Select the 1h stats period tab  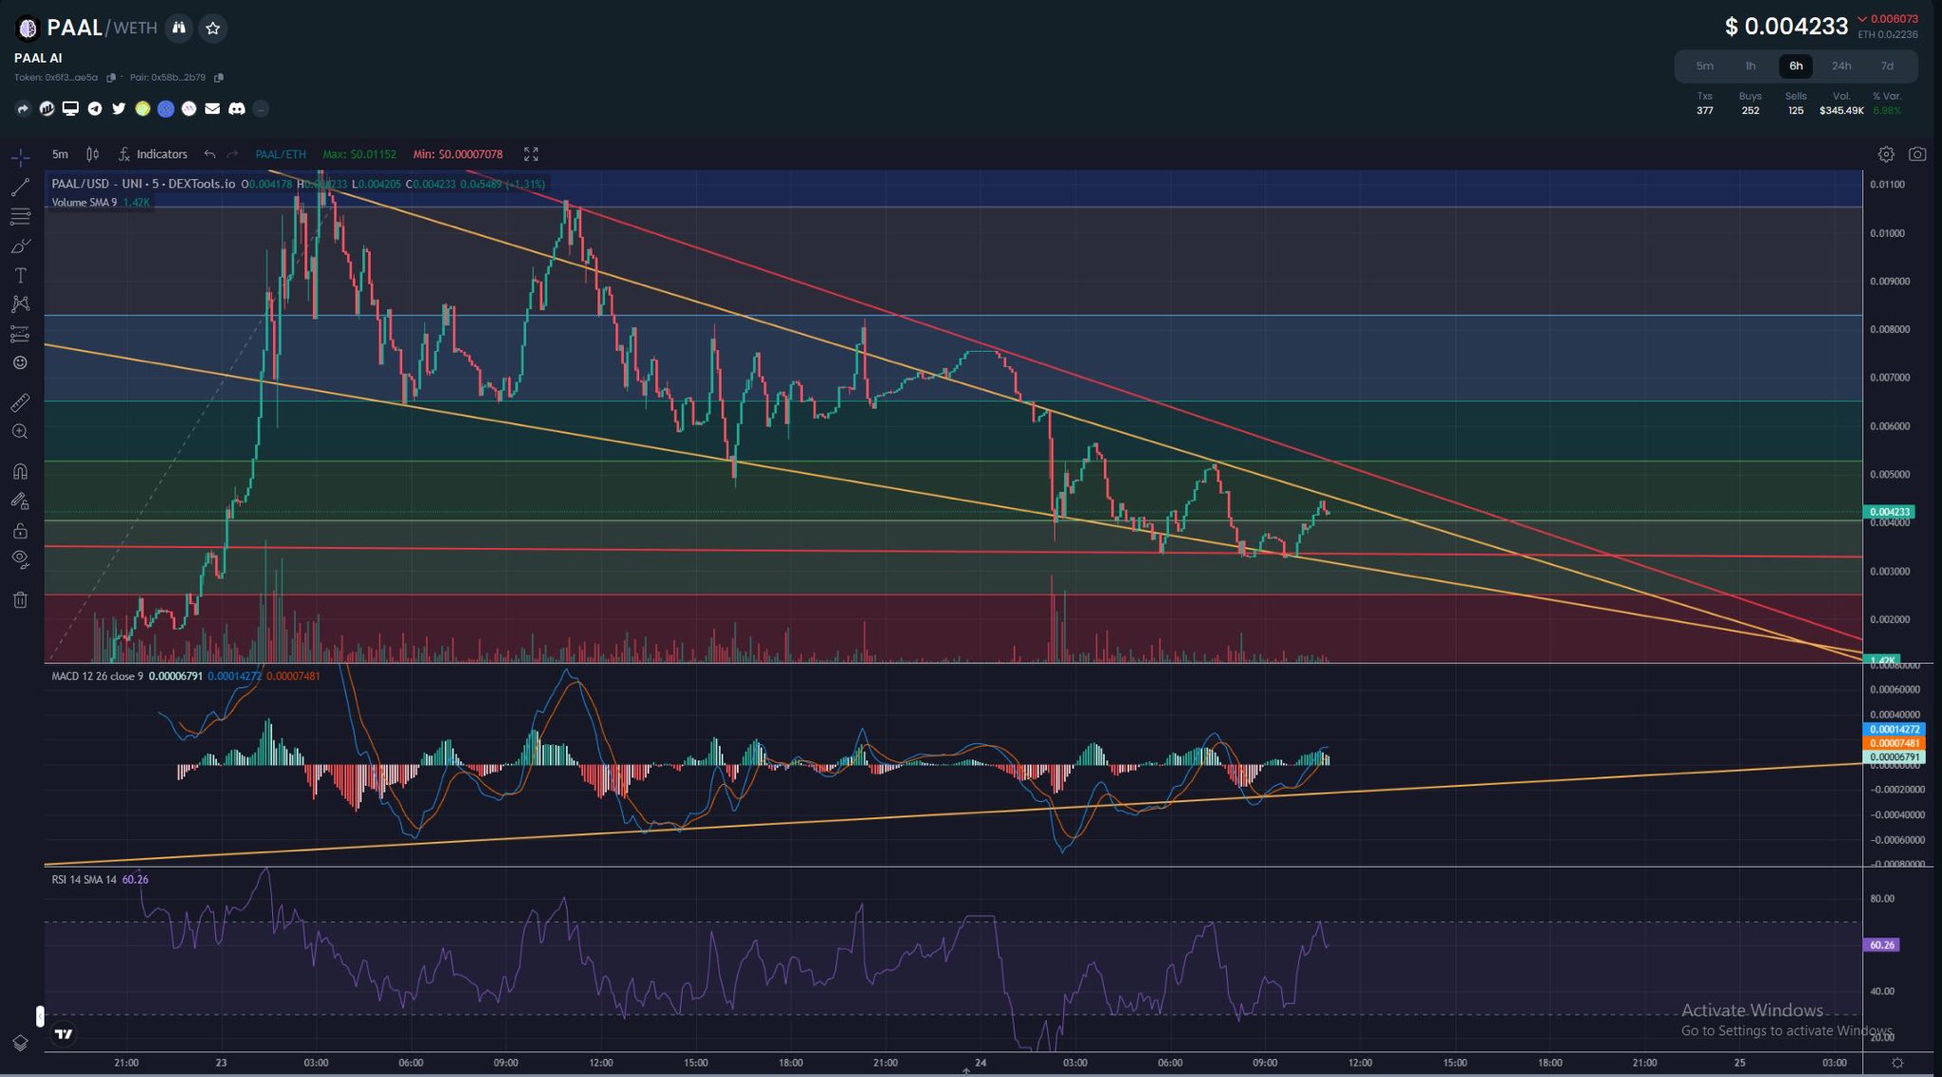tap(1750, 66)
